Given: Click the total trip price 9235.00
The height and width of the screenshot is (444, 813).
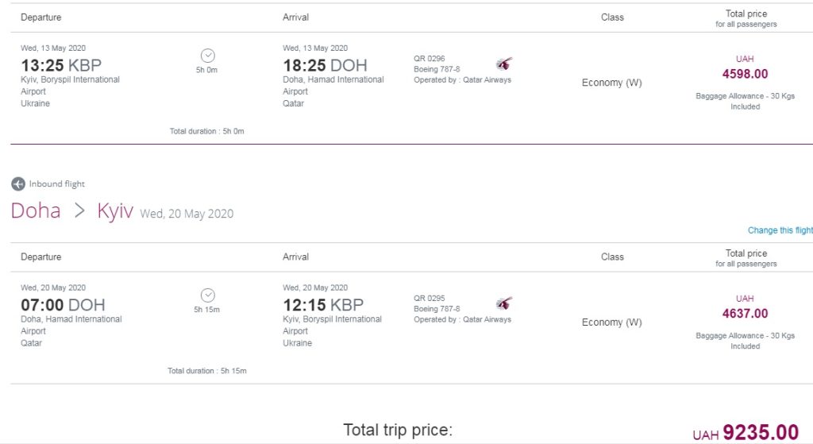Looking at the screenshot, I should [x=761, y=432].
